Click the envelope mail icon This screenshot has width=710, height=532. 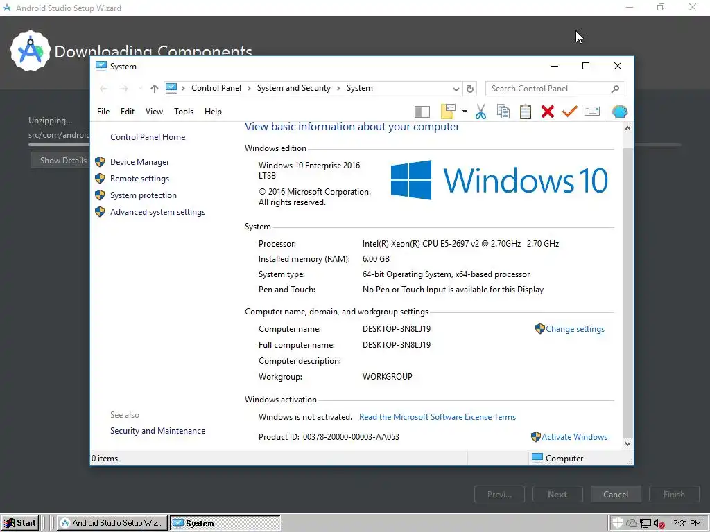592,112
